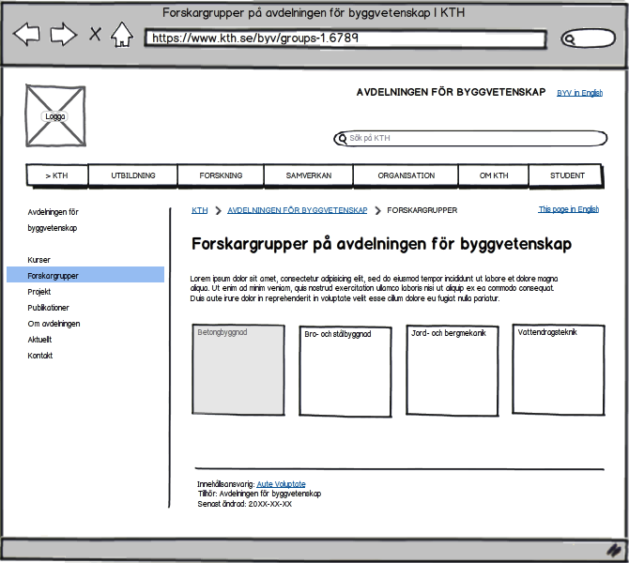Open the BYV in English link
Viewport: 629px width, 563px height.
coord(579,93)
